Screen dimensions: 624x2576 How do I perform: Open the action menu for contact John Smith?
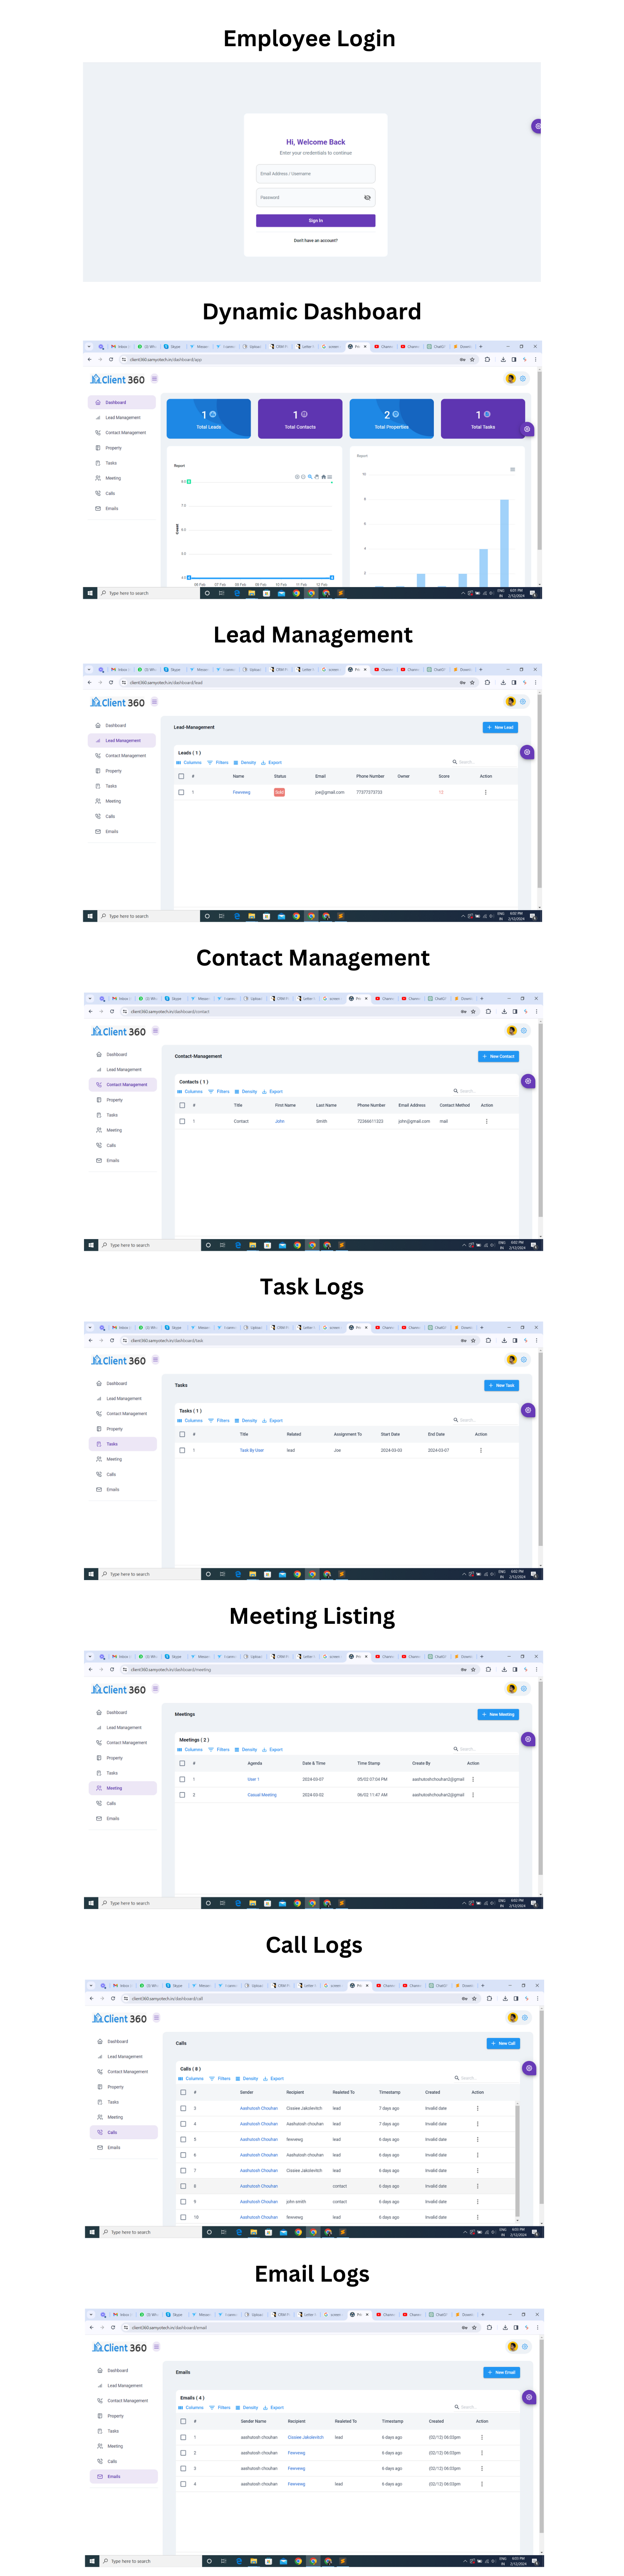tap(486, 1121)
